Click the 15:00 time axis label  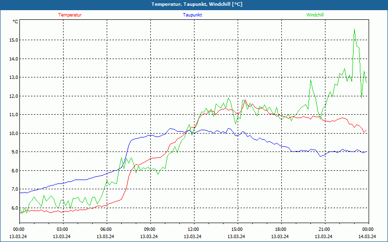tap(238, 229)
